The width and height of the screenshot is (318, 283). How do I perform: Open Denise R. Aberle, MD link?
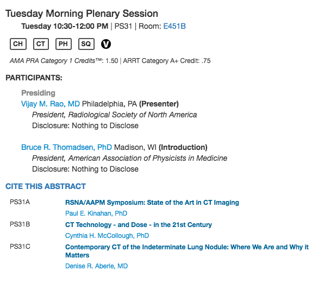[x=97, y=266]
